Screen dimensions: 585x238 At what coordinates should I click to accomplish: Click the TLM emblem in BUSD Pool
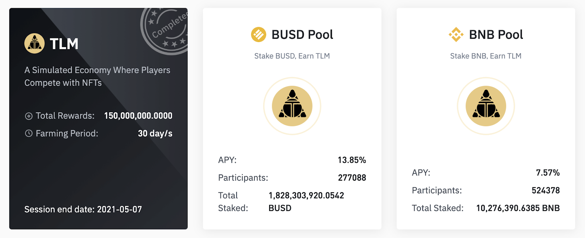tap(292, 106)
